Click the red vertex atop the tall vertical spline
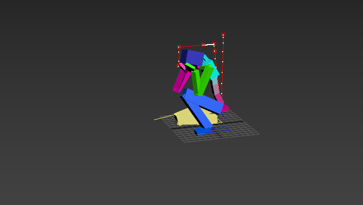This screenshot has width=363, height=205. point(223,35)
